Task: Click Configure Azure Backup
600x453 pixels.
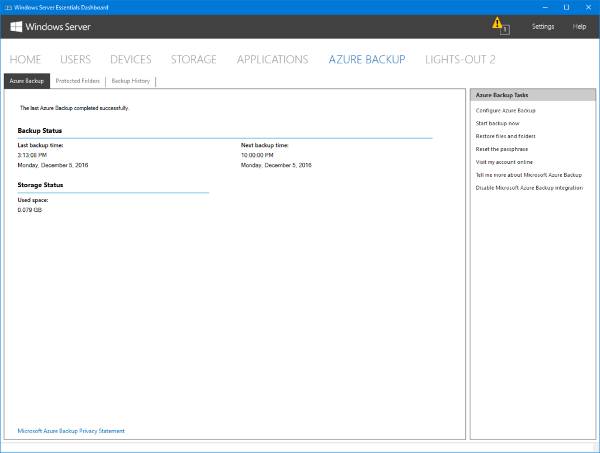Action: pyautogui.click(x=505, y=111)
